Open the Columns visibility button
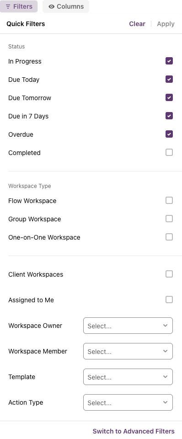 [66, 6]
